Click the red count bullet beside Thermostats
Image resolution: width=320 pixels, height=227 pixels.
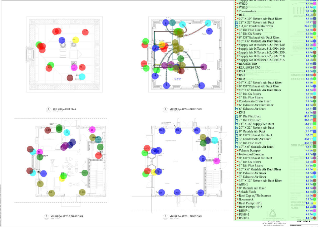(237, 11)
